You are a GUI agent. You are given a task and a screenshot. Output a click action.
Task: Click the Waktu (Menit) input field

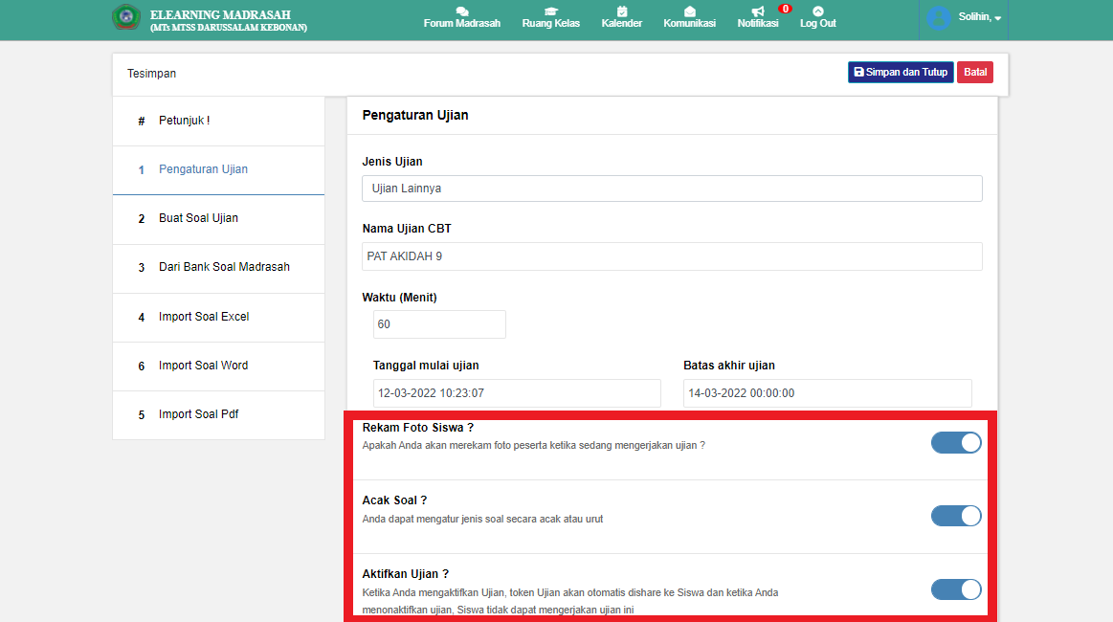pos(439,324)
